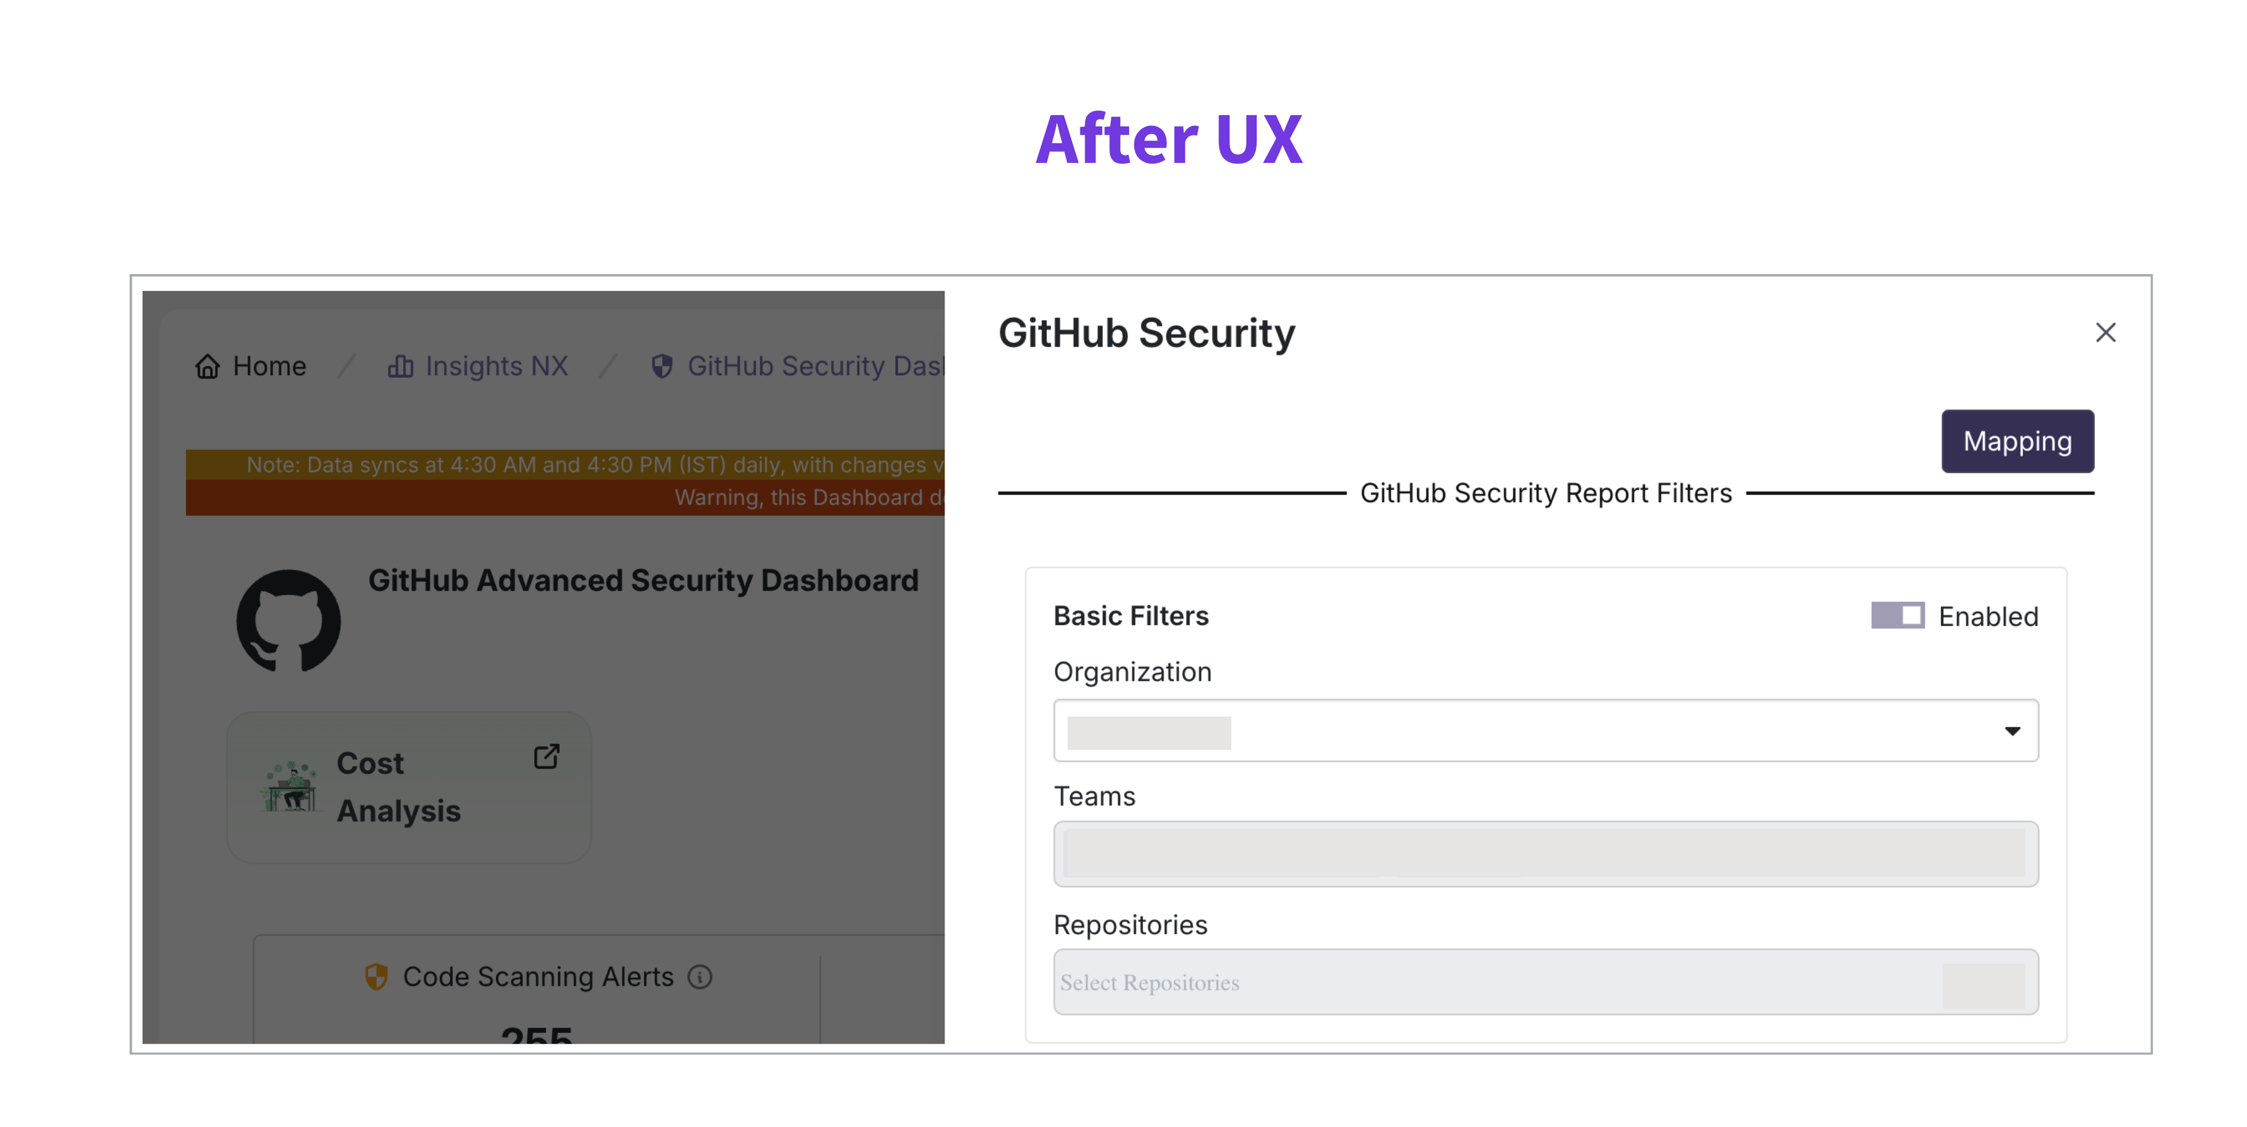Click the GitHub Octocat logo
Image resolution: width=2247 pixels, height=1127 pixels.
[289, 621]
